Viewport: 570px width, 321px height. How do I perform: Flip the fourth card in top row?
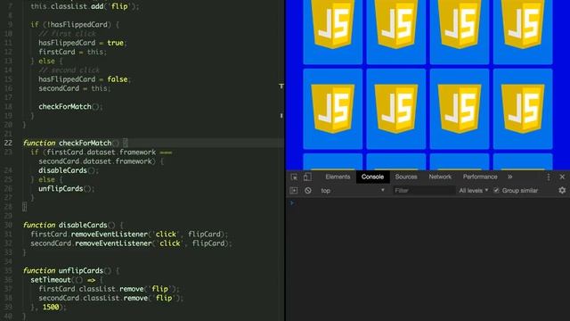pos(523,32)
